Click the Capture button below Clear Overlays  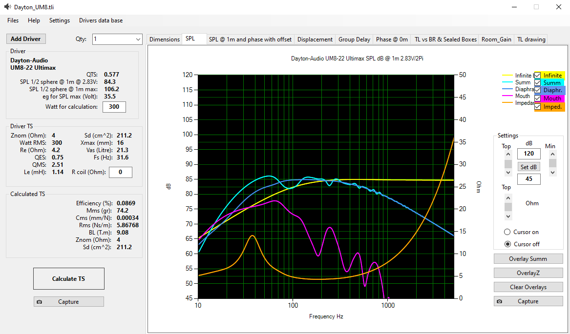(528, 301)
